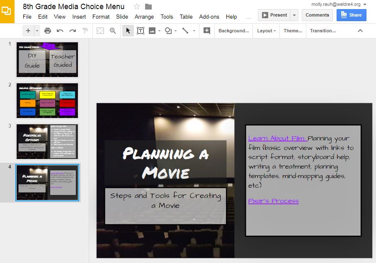This screenshot has width=376, height=263.
Task: Open the Tools menu
Action: (167, 17)
